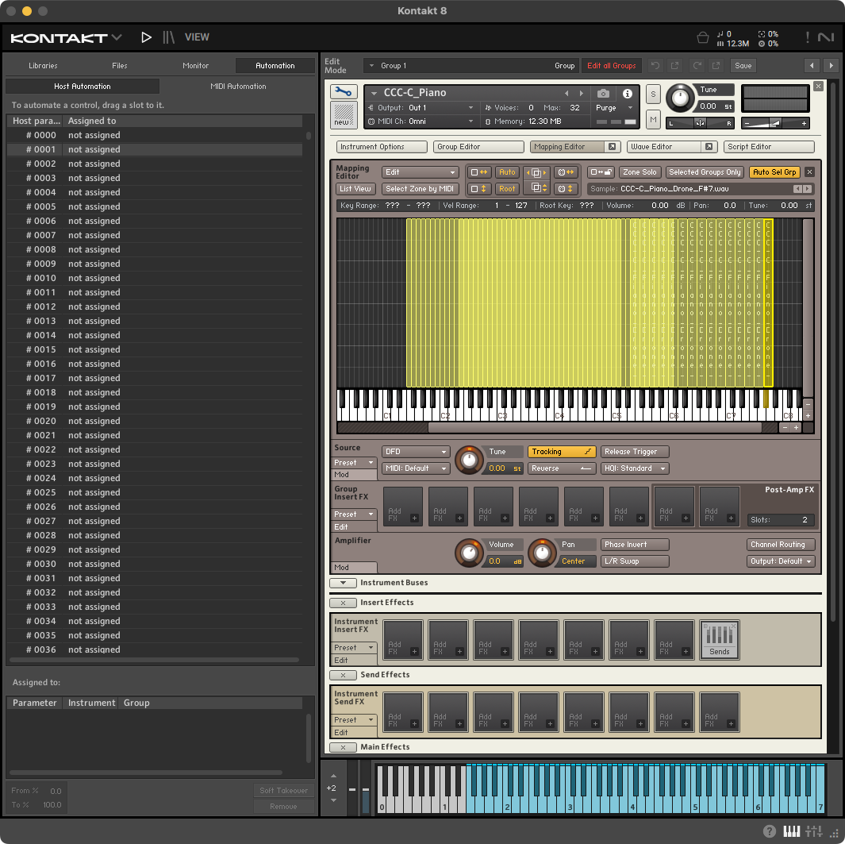Adjust the Amplifier Volume knob
Image resolution: width=845 pixels, height=844 pixels.
468,552
